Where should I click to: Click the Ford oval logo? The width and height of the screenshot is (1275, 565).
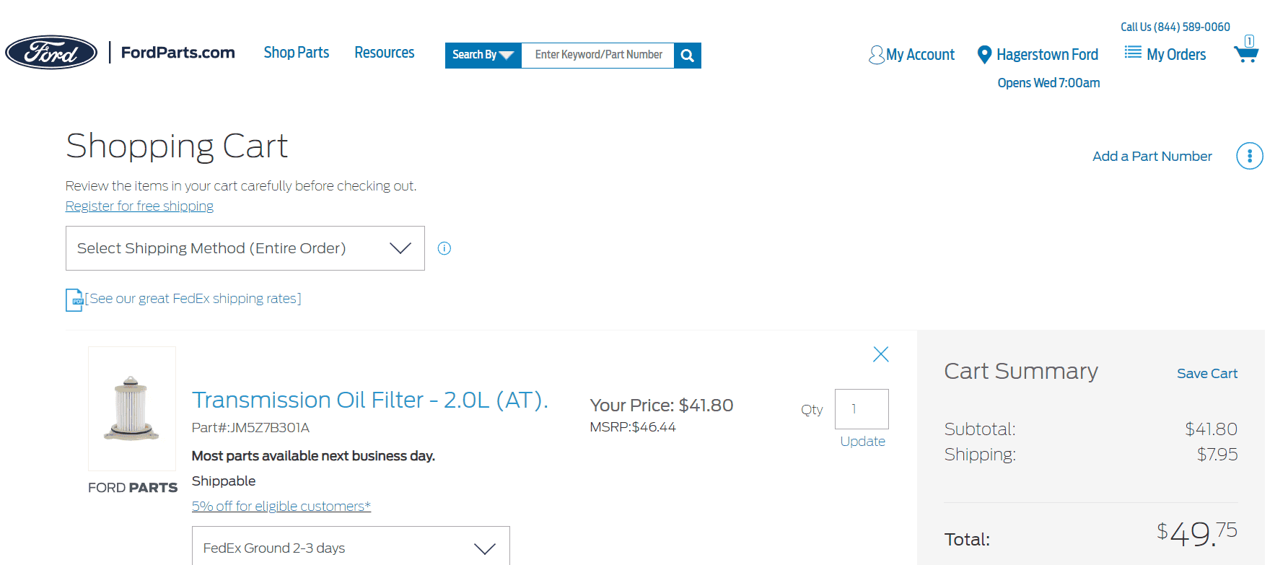(51, 53)
